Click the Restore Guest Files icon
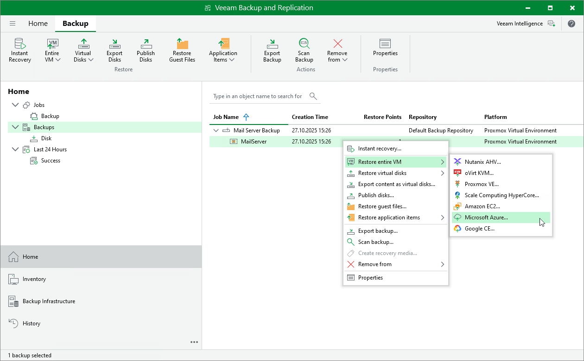Image resolution: width=584 pixels, height=361 pixels. [182, 50]
